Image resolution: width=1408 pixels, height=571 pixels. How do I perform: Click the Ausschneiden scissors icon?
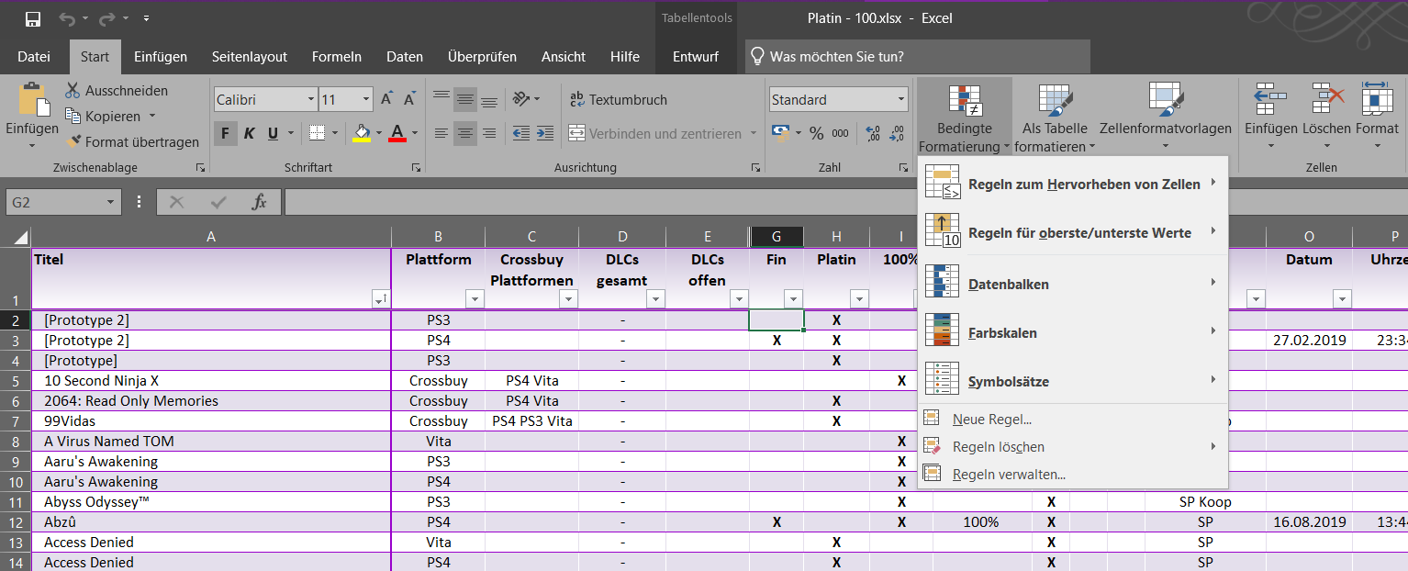[73, 91]
